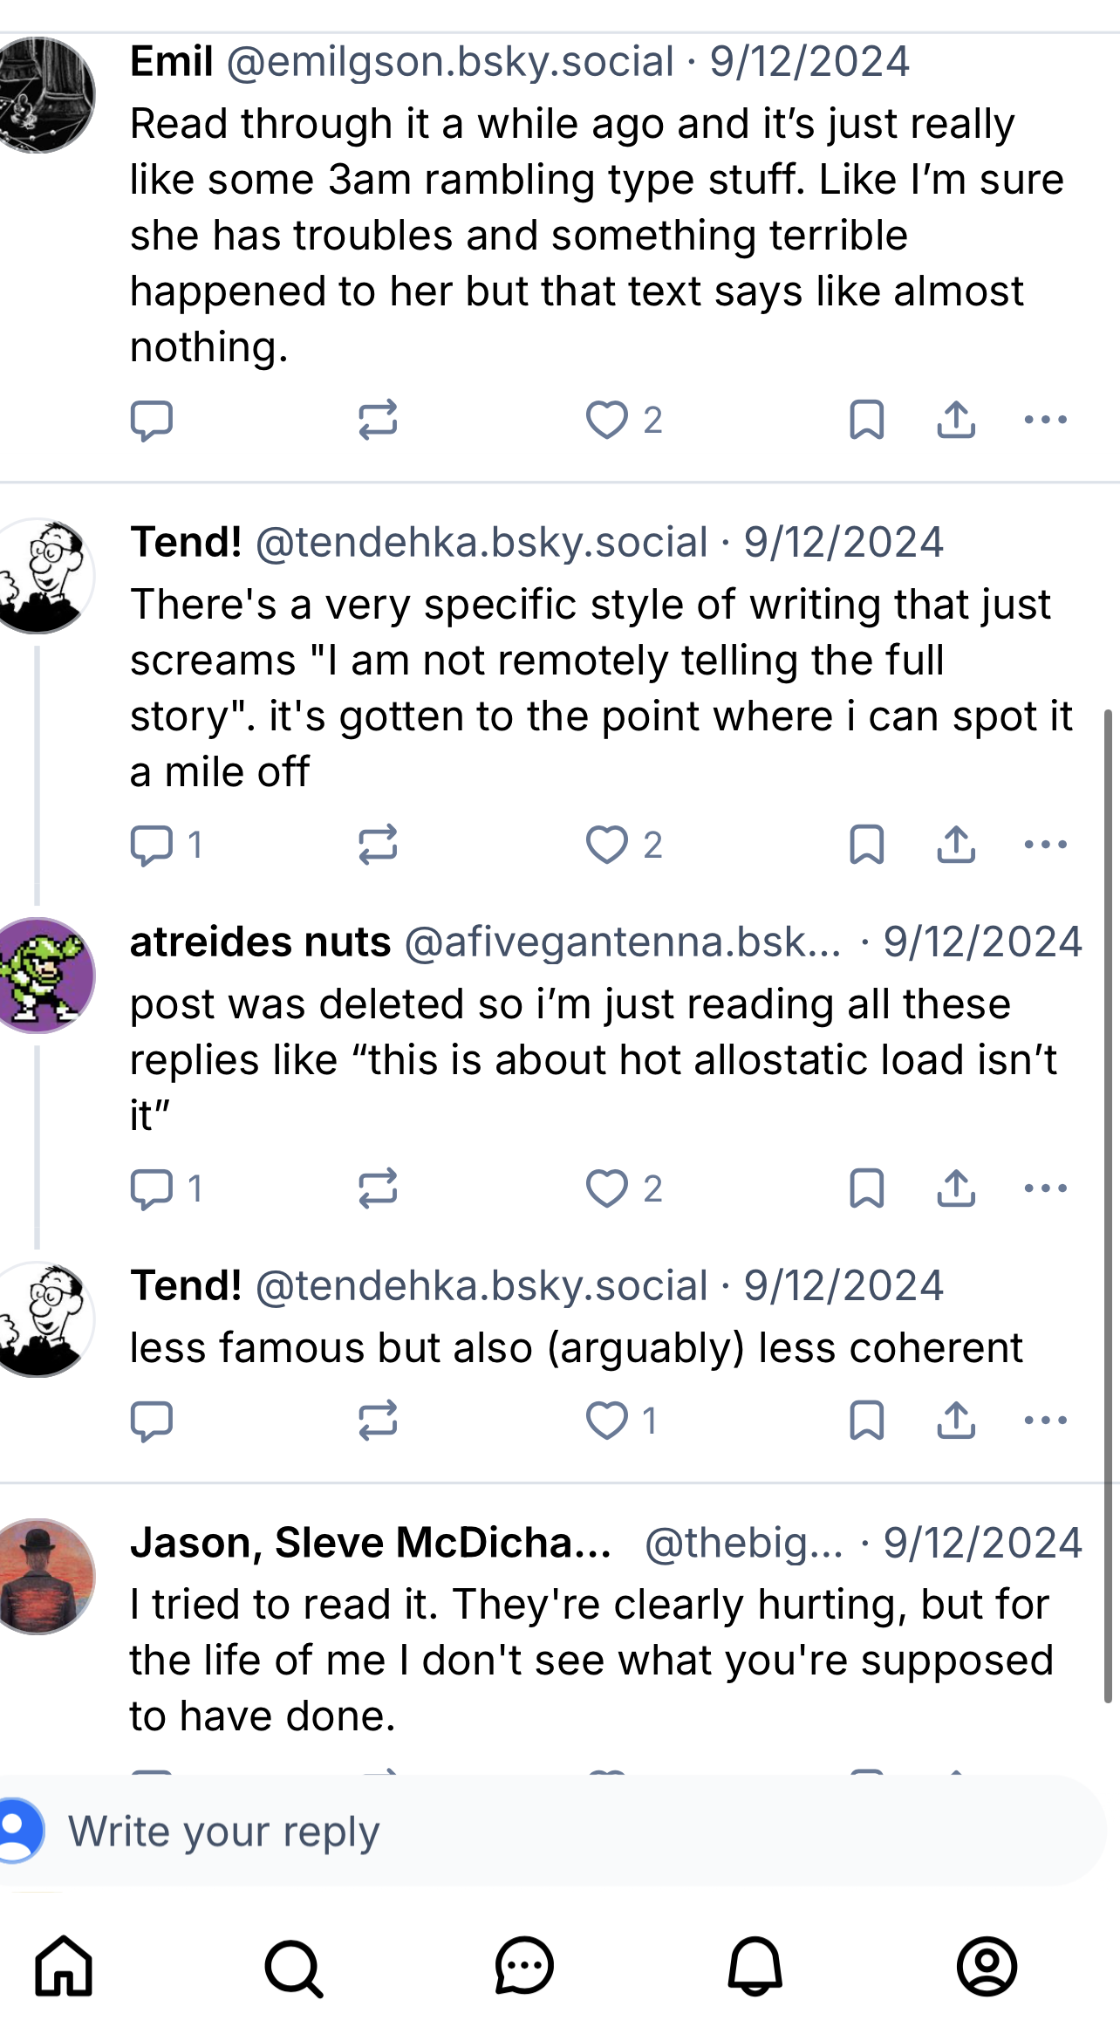Open the Search tab
1120x2034 pixels.
pyautogui.click(x=294, y=1967)
